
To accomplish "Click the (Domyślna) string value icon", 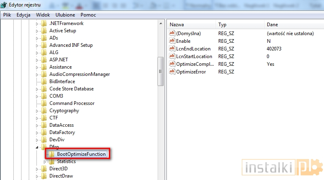I will (172, 33).
